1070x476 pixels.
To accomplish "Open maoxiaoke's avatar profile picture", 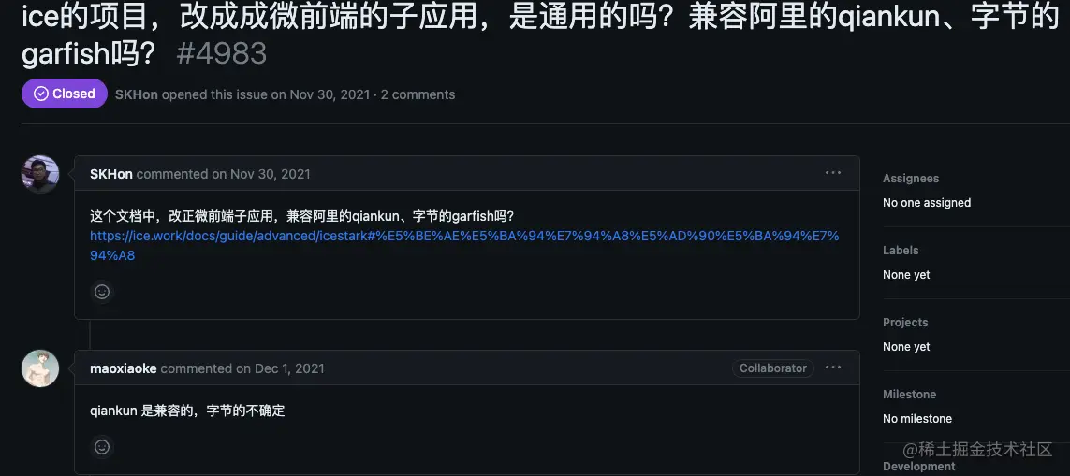I will click(40, 368).
